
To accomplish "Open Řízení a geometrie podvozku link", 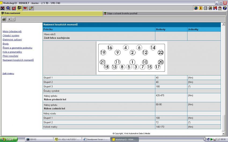I will (x=17, y=48).
